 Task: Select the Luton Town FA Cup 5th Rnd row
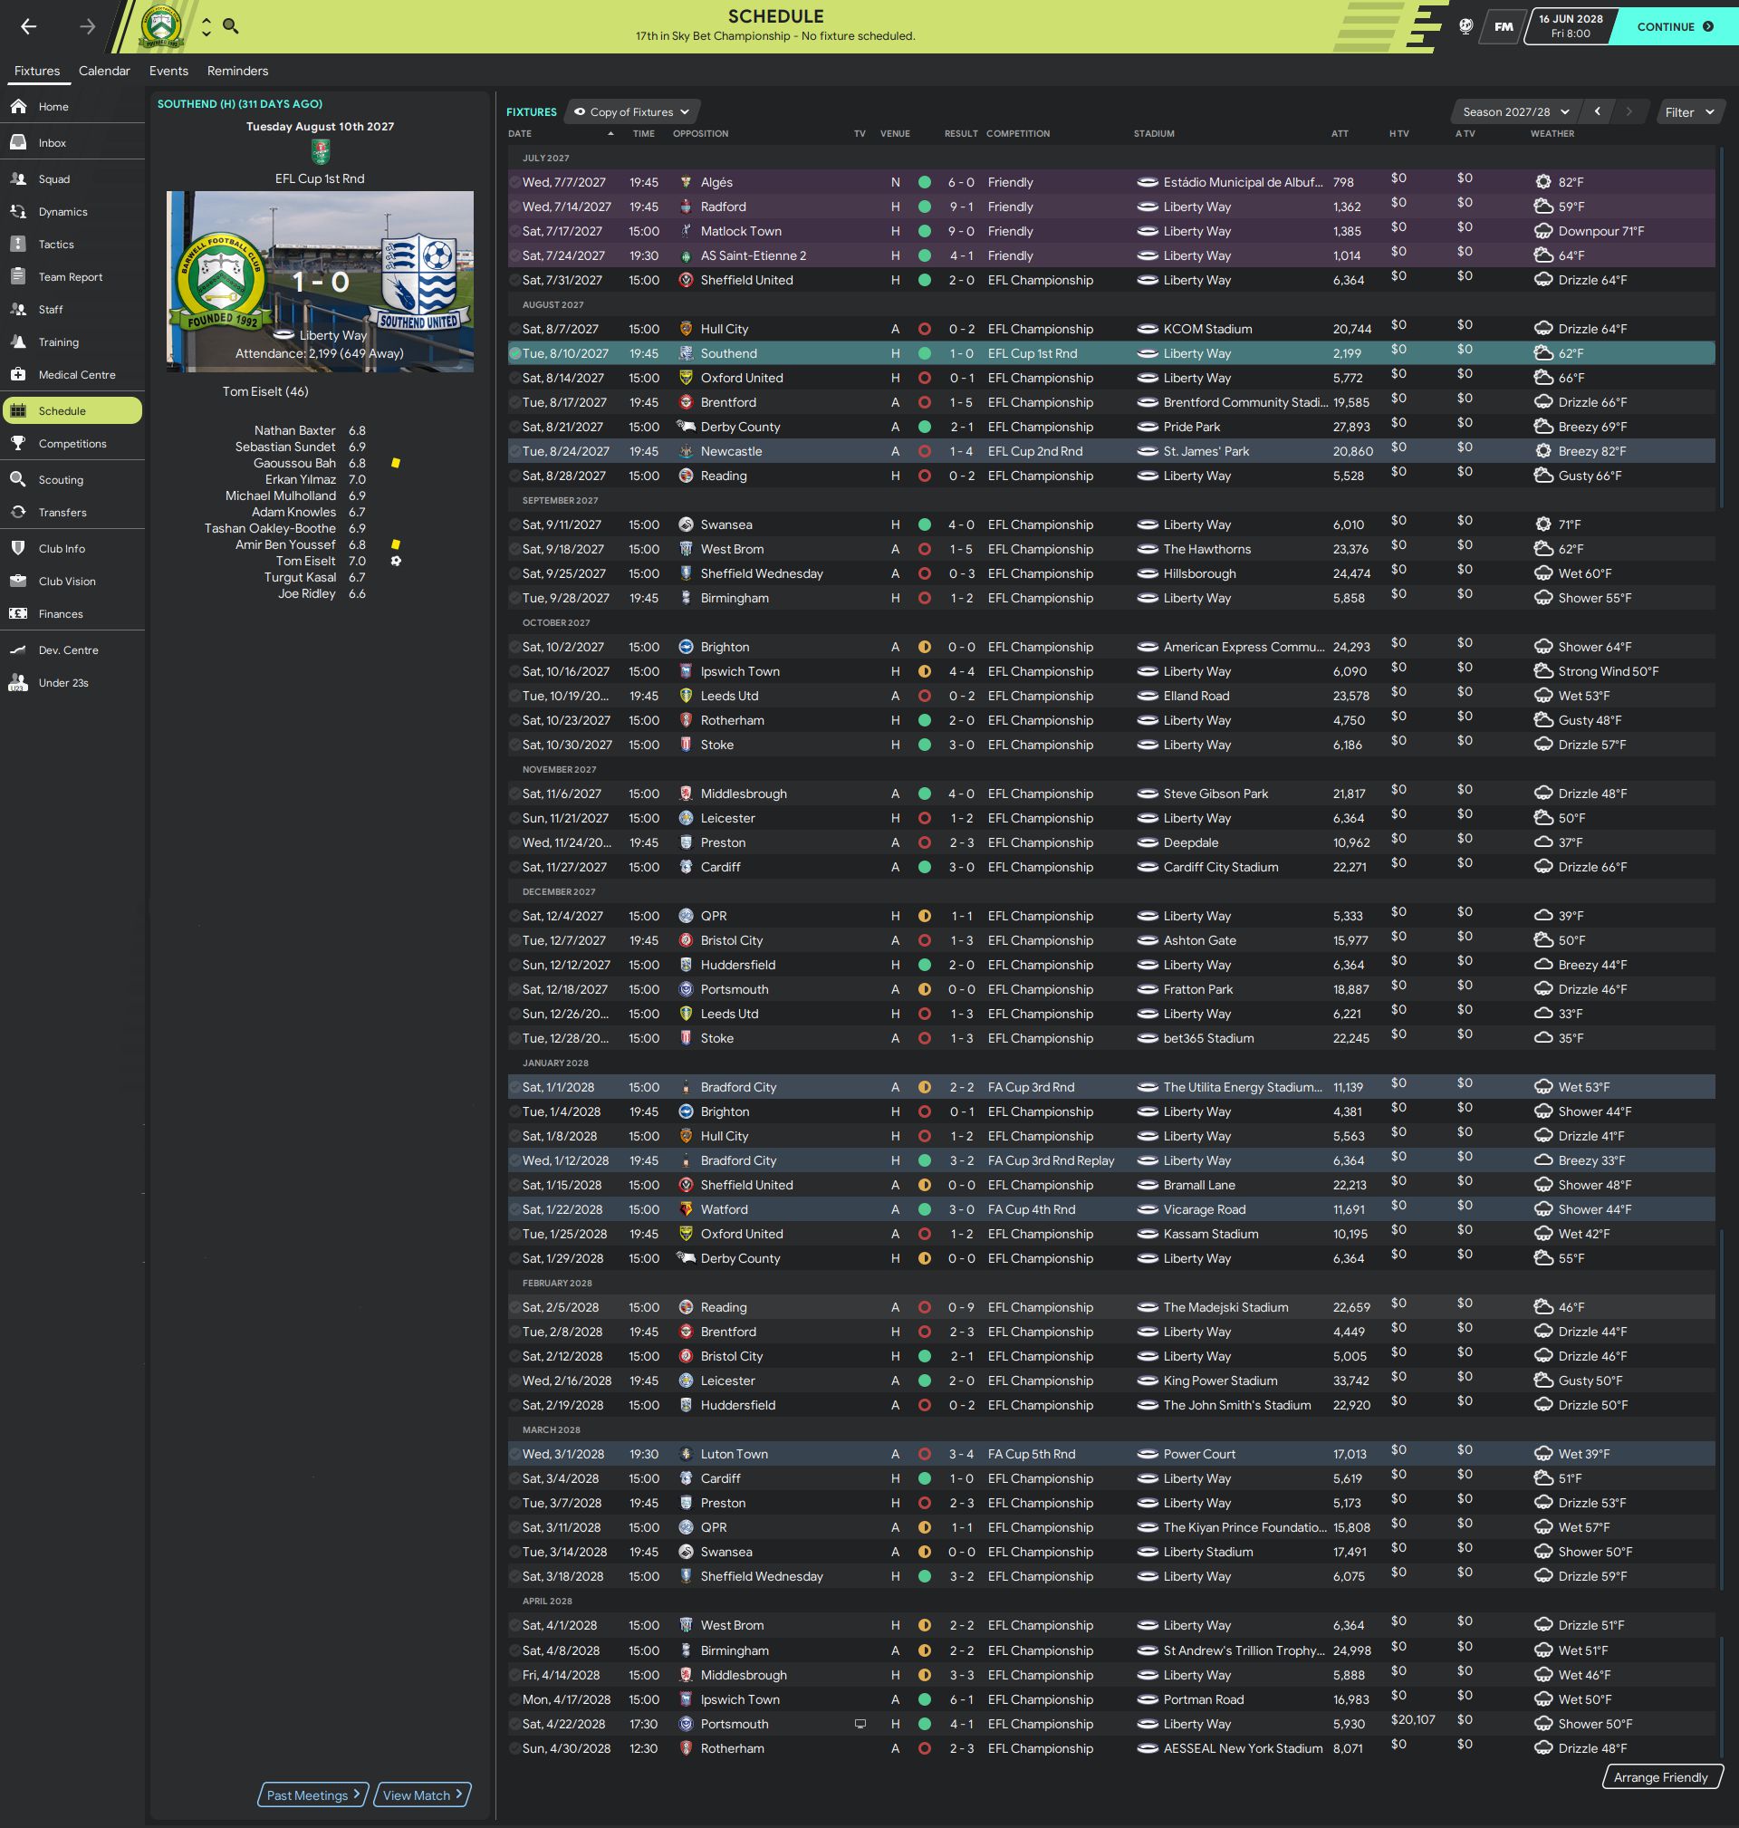click(x=1111, y=1454)
